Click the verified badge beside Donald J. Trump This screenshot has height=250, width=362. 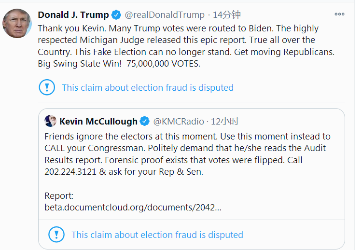point(116,14)
